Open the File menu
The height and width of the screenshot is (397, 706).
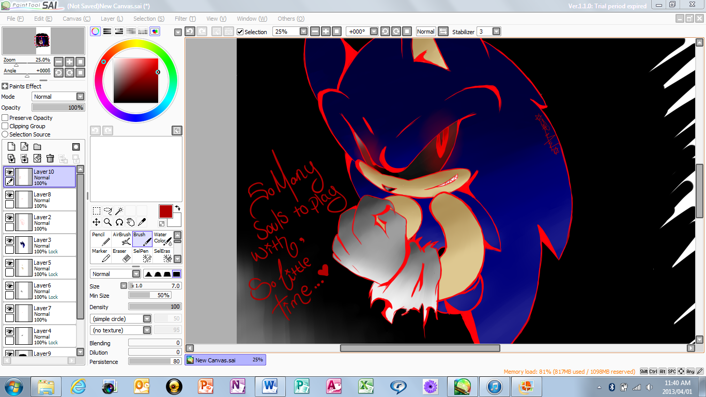[x=15, y=19]
